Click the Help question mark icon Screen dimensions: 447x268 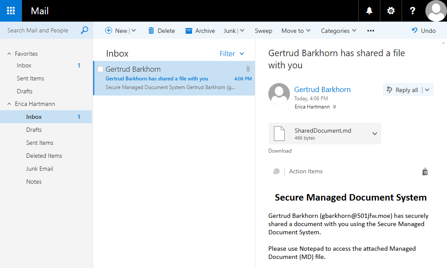(x=412, y=10)
